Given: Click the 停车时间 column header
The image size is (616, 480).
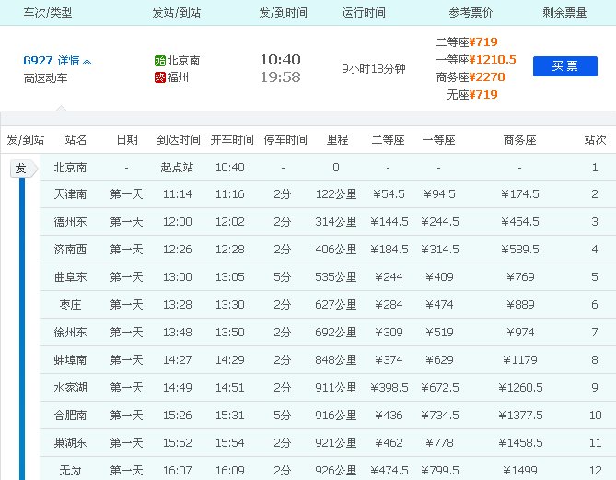Looking at the screenshot, I should tap(285, 139).
